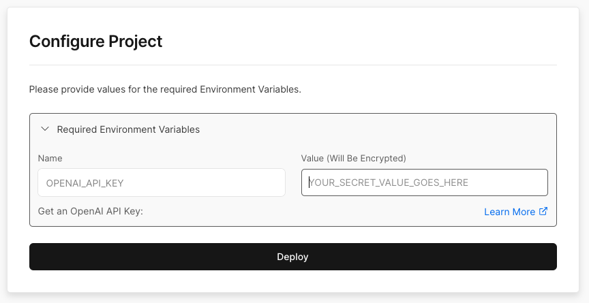The image size is (589, 303).
Task: Click the Name field label
Action: pos(50,158)
